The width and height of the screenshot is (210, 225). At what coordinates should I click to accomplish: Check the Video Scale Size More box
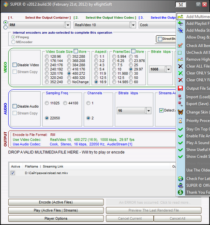75,51
